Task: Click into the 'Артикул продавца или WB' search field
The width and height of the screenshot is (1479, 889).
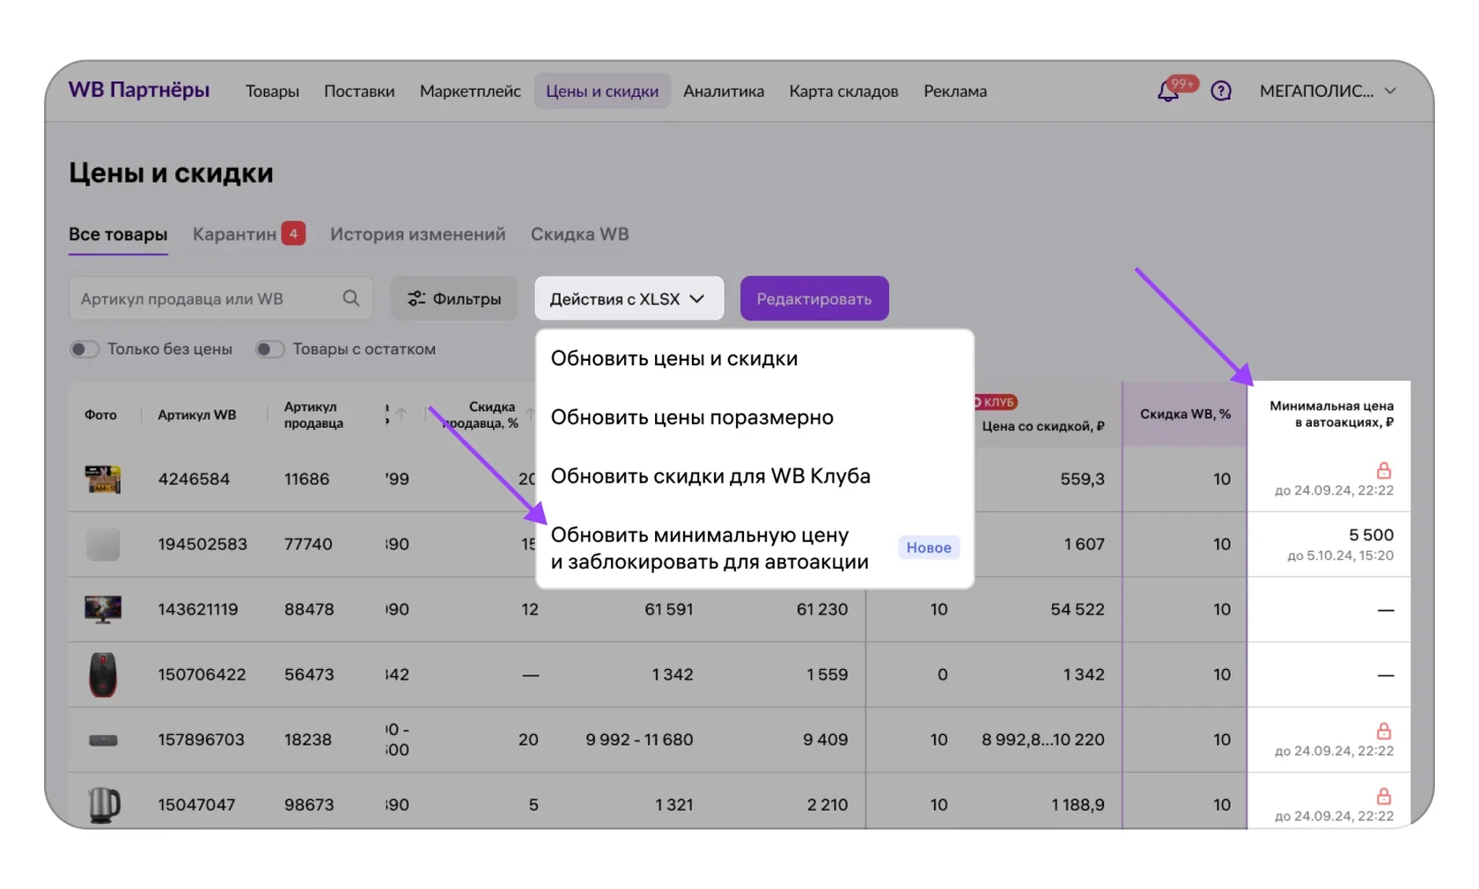Action: pyautogui.click(x=221, y=298)
